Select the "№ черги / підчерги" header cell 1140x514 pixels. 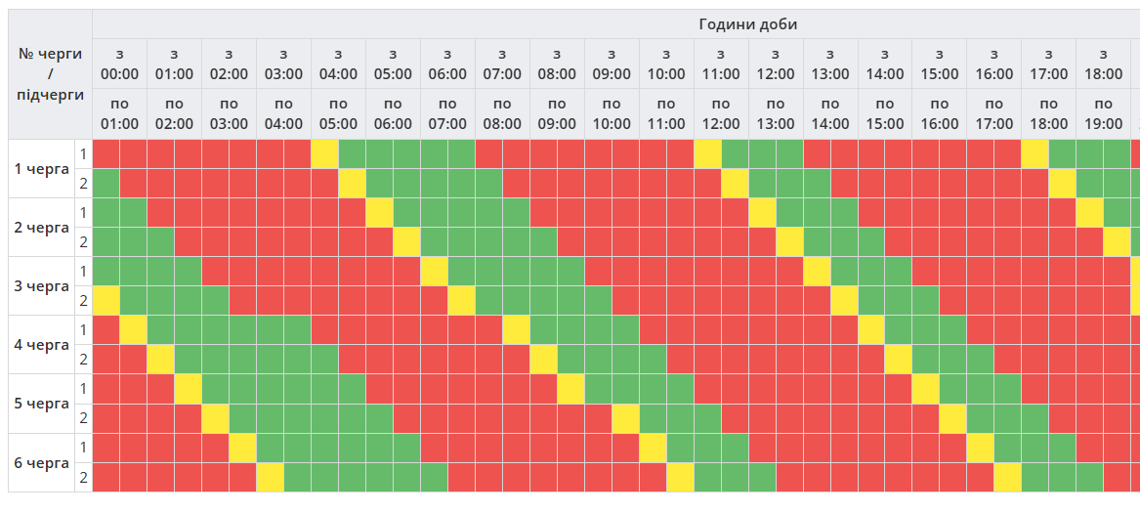[50, 73]
